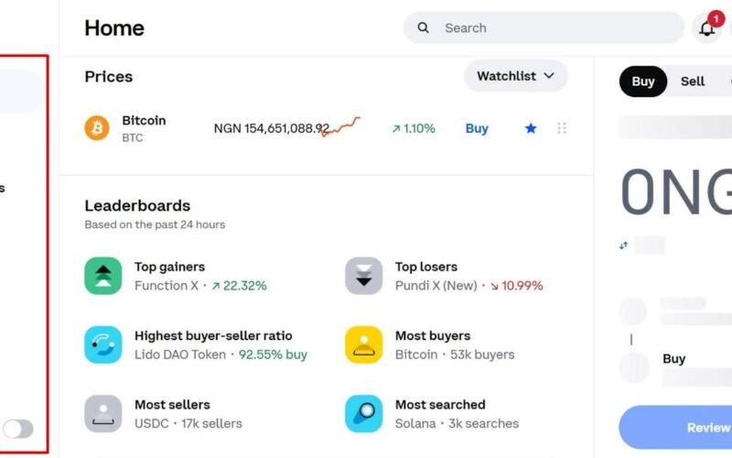The image size is (732, 458).
Task: Unstar Bitcoin from the watchlist
Action: click(531, 128)
